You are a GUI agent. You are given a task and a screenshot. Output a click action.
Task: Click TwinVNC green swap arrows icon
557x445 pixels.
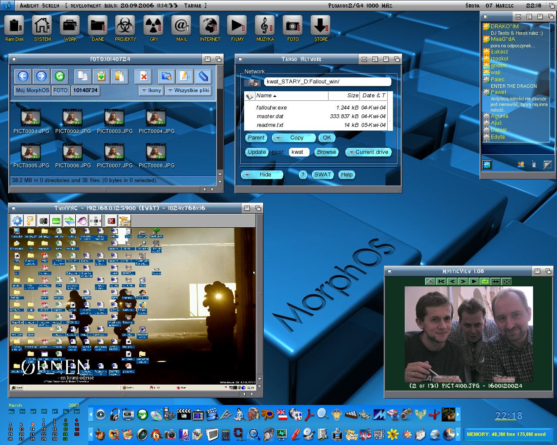69,221
